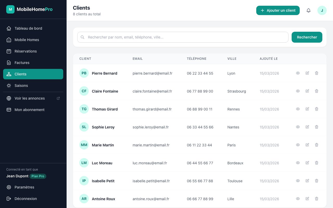Show Marie Martin's details via eye icon

click(x=298, y=145)
